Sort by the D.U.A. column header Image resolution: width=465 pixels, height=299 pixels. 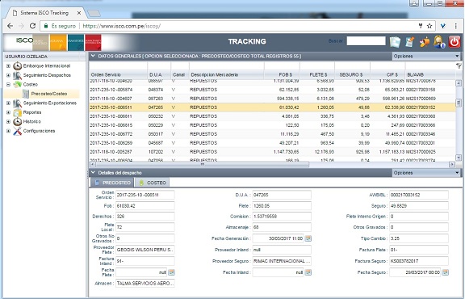[159, 75]
